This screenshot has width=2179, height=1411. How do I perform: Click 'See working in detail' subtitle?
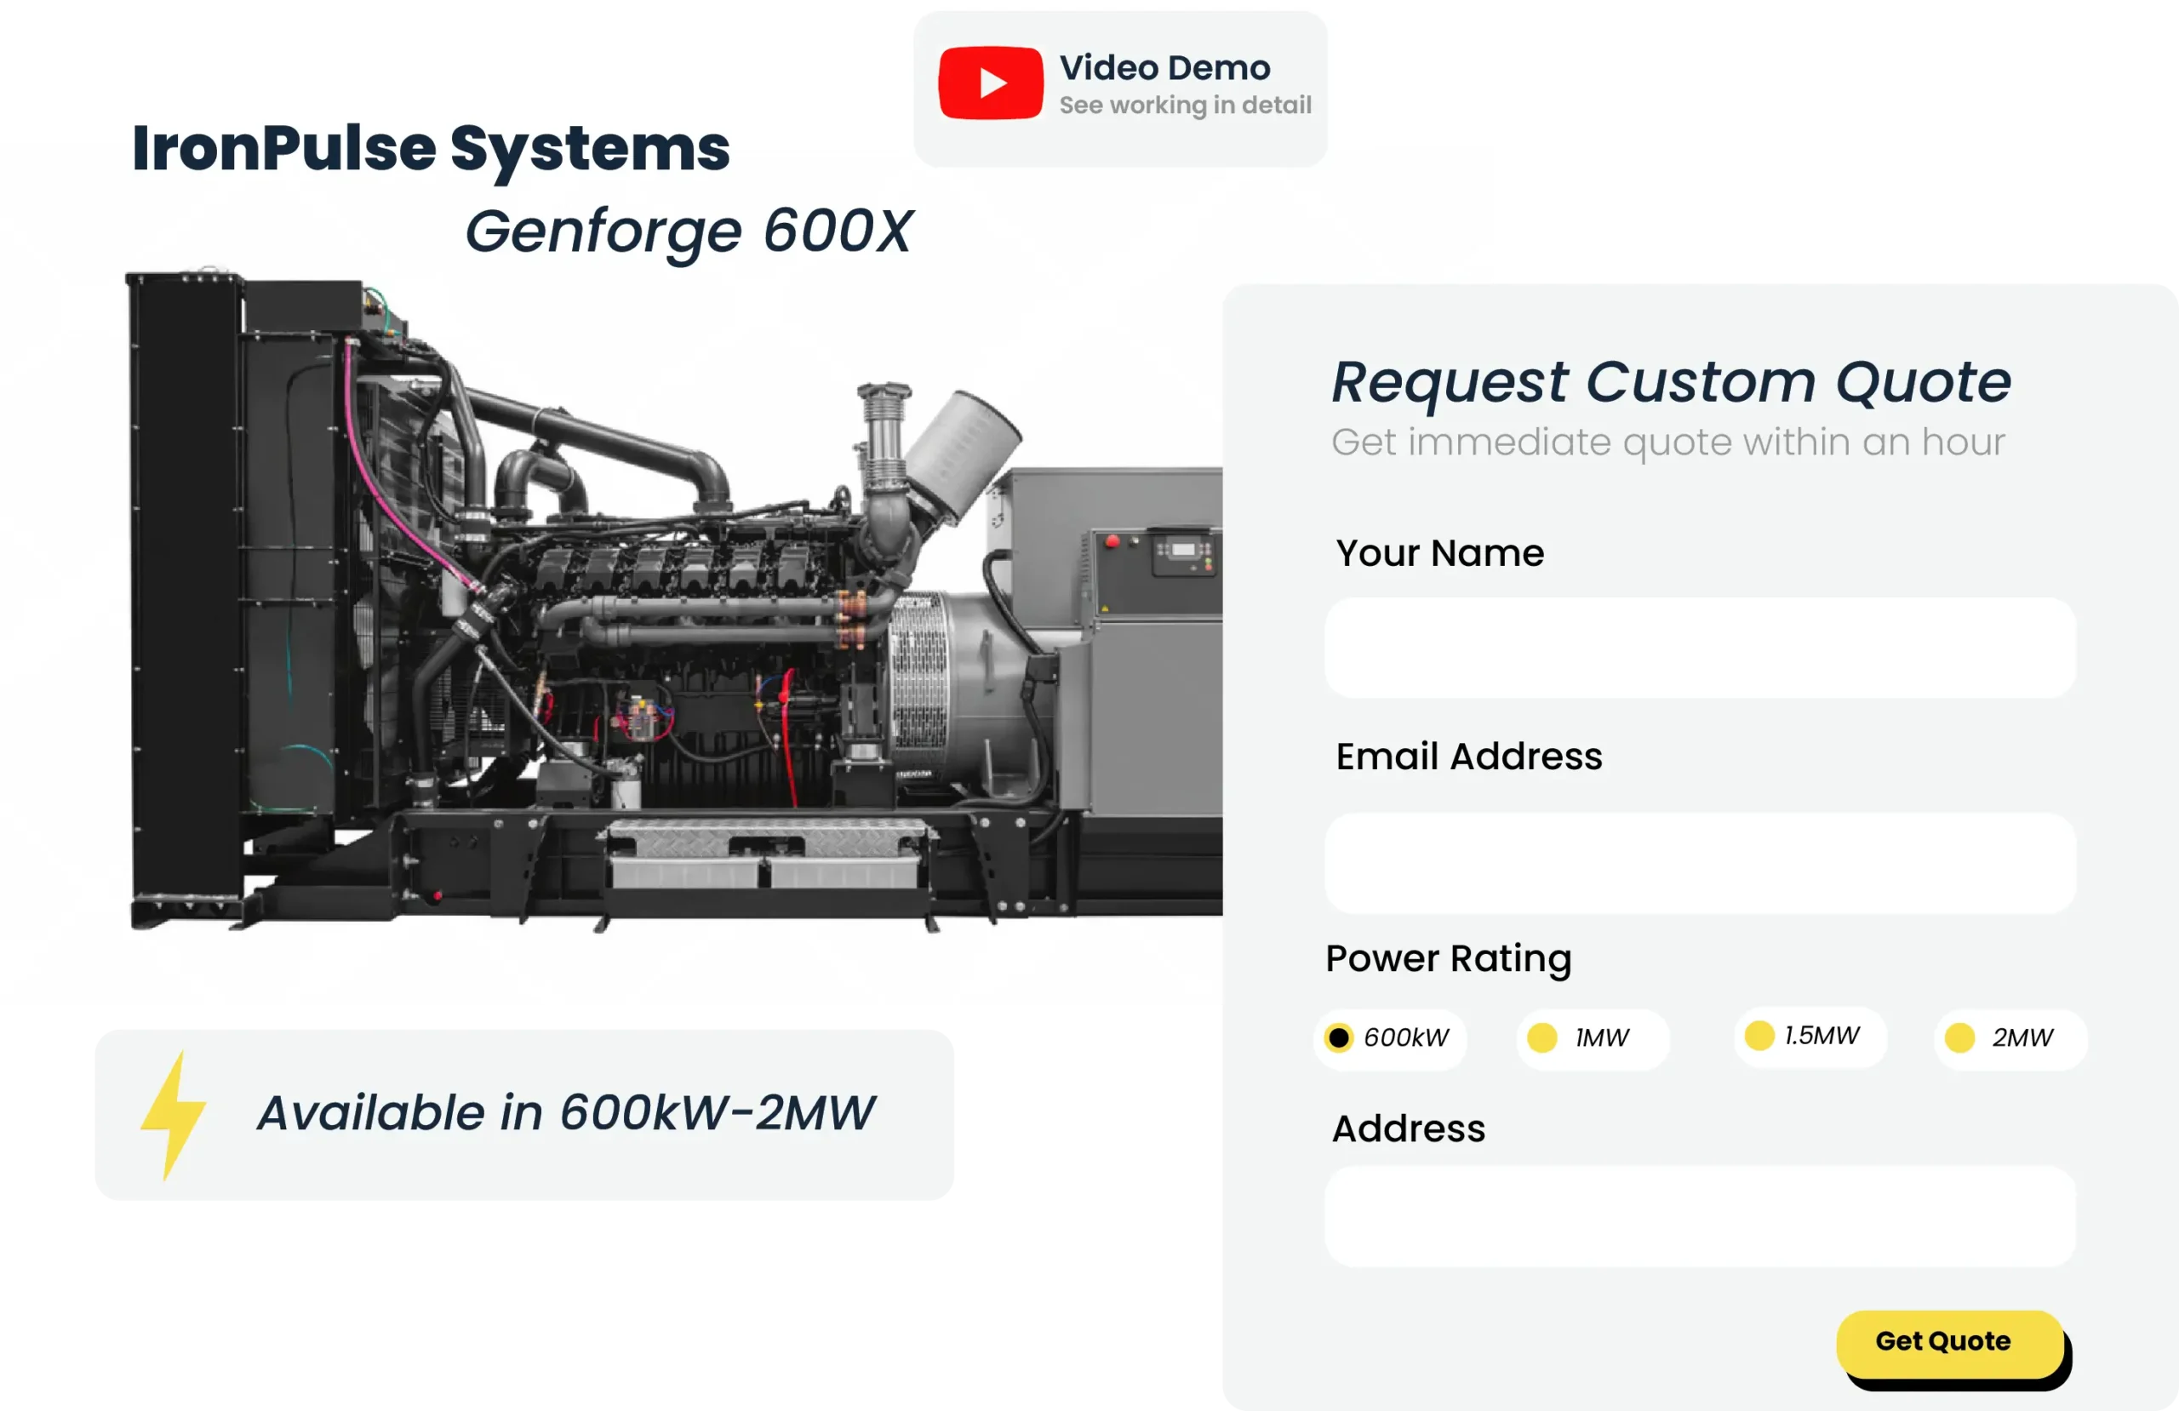tap(1186, 106)
